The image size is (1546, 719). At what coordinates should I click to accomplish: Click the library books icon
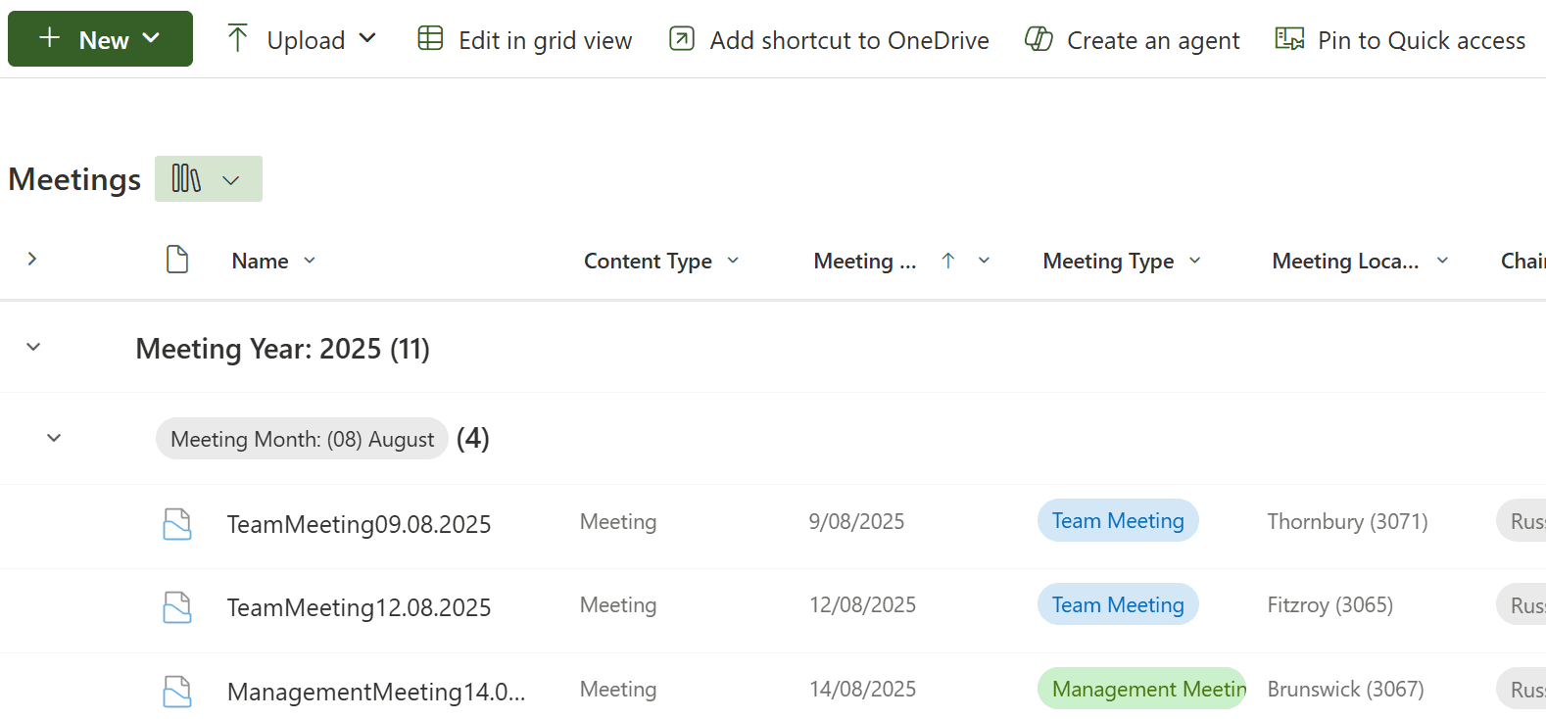click(x=186, y=178)
